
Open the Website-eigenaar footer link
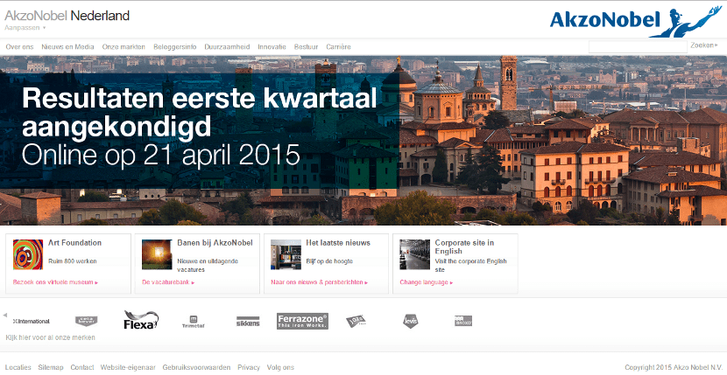pos(128,367)
